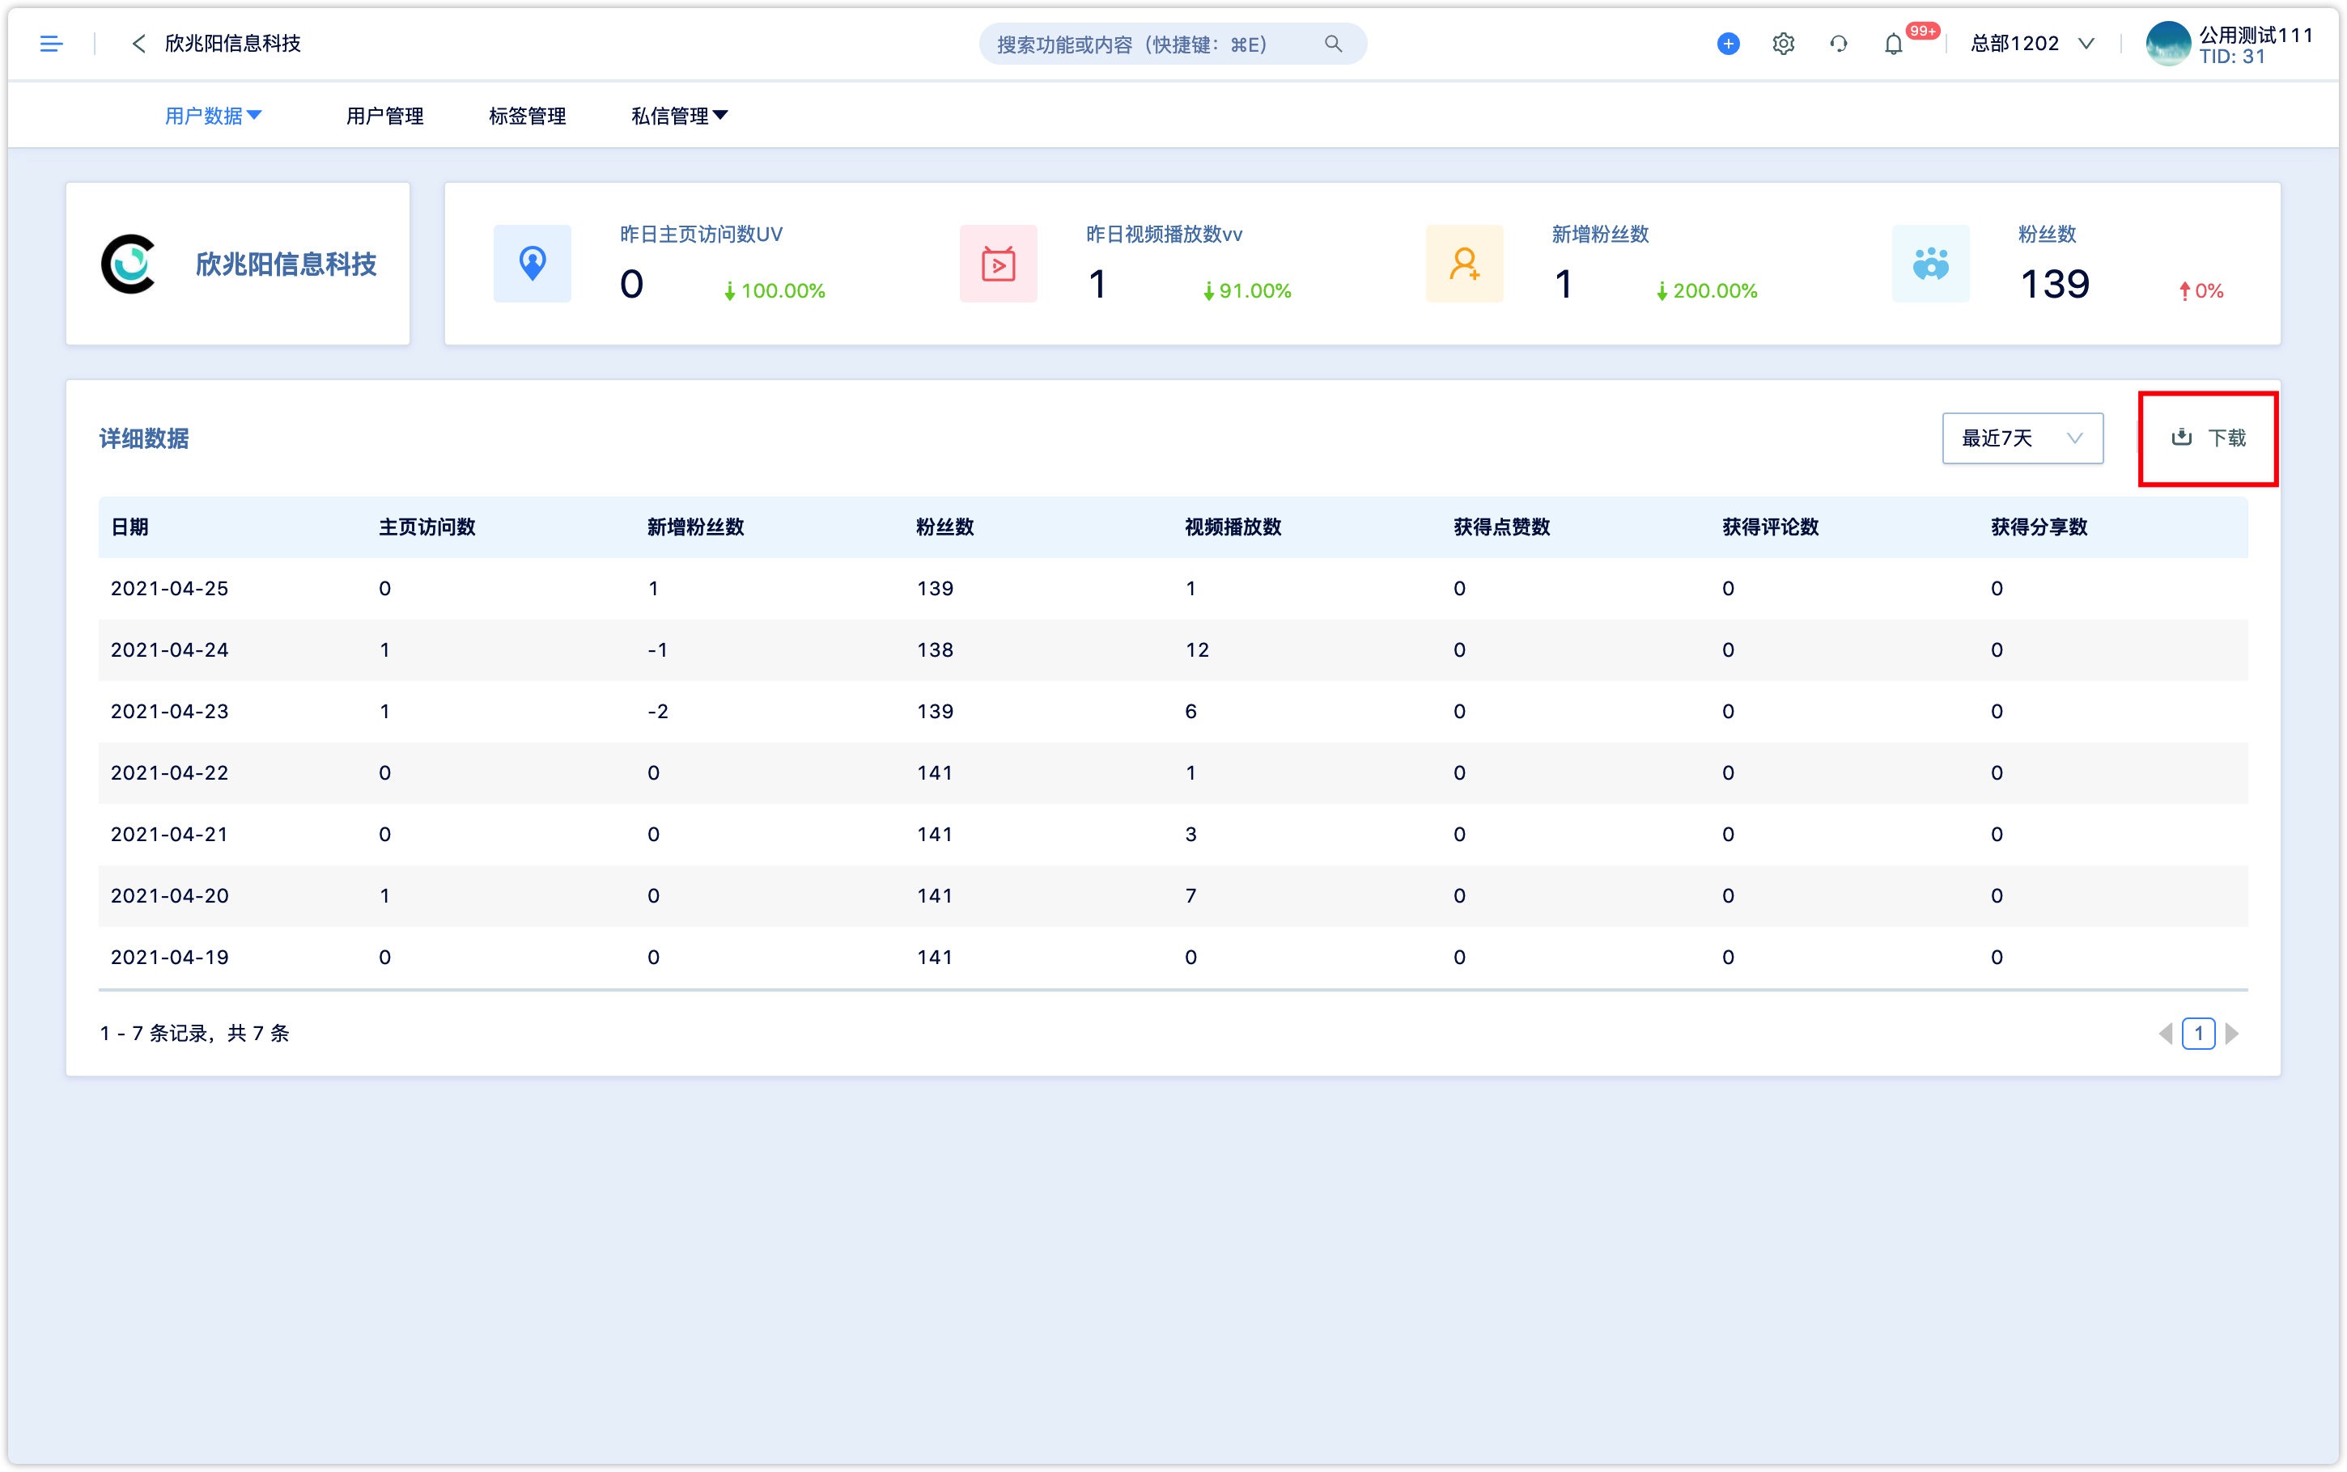Viewport: 2347px width, 1472px height.
Task: Click the video play count icon
Action: [998, 264]
